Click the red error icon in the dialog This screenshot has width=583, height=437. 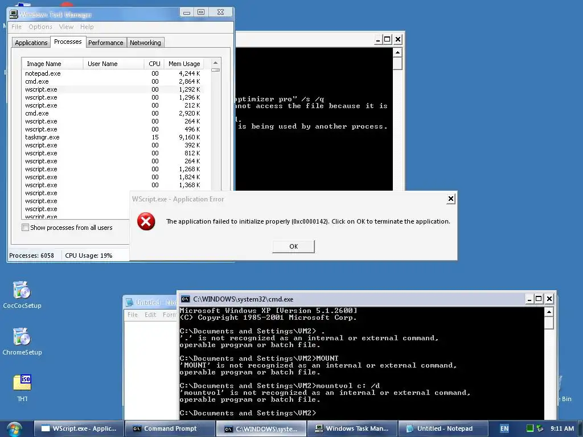(146, 221)
